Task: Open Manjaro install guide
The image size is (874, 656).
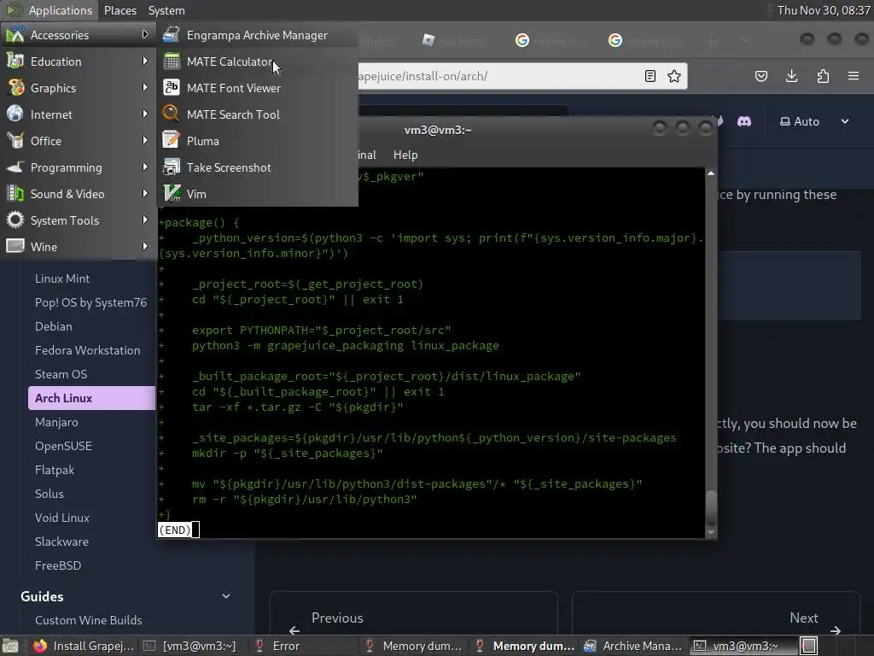Action: pos(56,422)
